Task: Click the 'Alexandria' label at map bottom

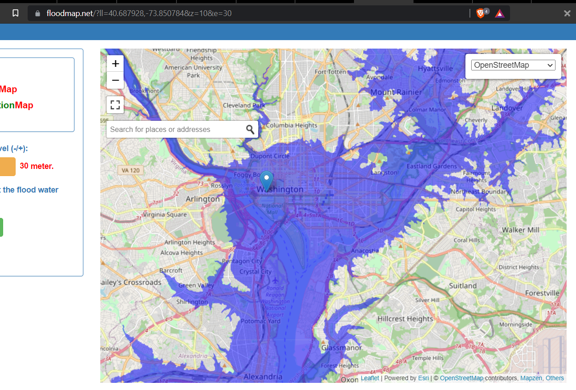Action: 263,377
